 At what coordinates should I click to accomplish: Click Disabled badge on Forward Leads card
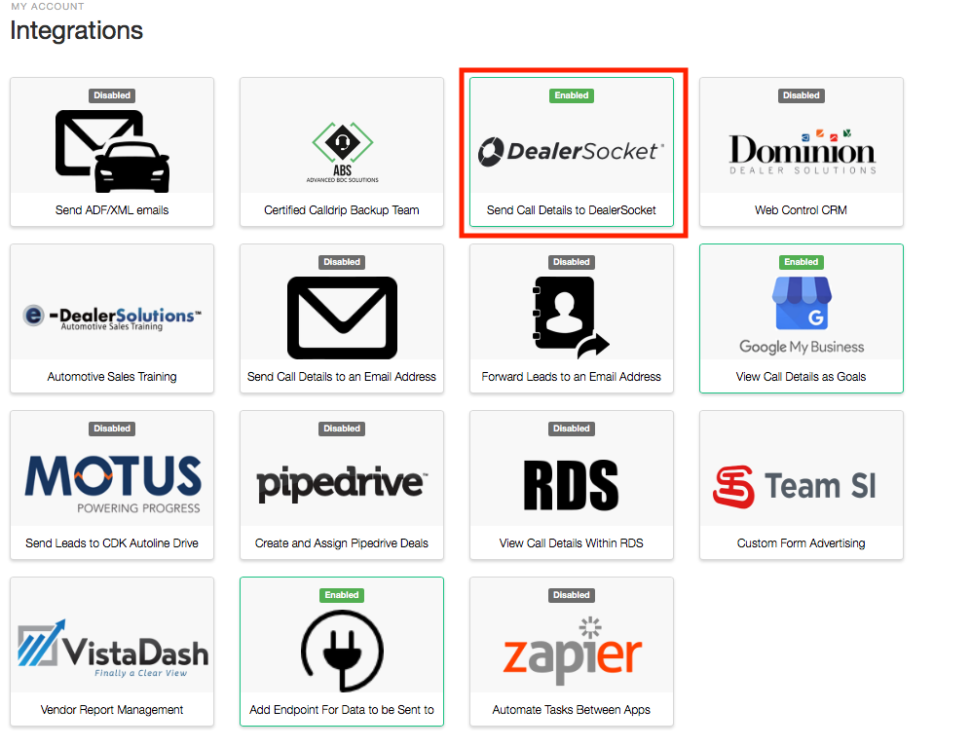(x=571, y=262)
